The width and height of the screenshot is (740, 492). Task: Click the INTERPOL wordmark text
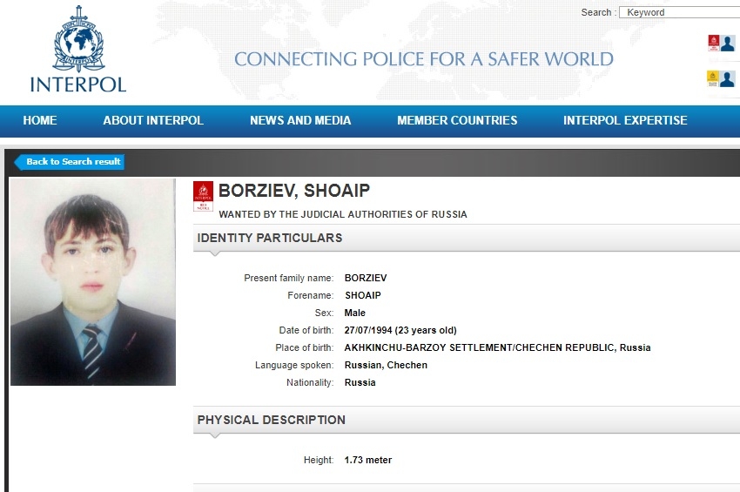78,84
